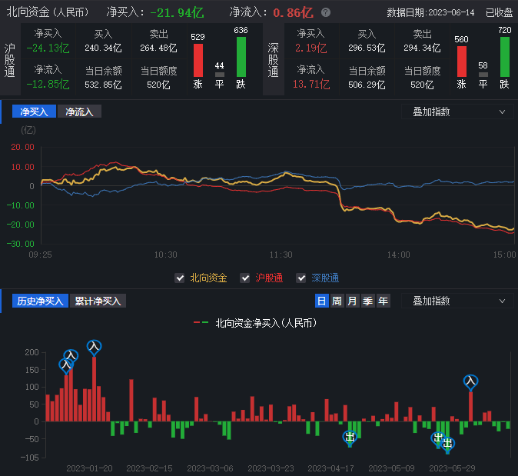The height and width of the screenshot is (476, 518).
Task: Toggle the 沪股通 line checkbox
Action: pyautogui.click(x=245, y=278)
